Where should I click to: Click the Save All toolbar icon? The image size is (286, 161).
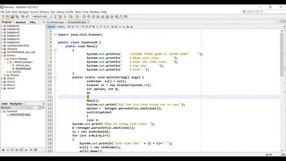coord(17,17)
